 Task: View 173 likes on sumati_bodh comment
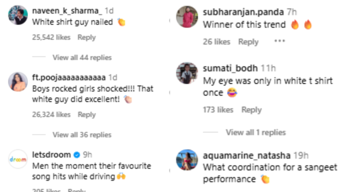218,110
